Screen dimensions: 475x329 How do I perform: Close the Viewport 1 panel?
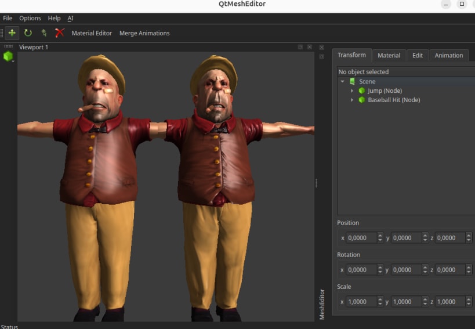tap(309, 47)
